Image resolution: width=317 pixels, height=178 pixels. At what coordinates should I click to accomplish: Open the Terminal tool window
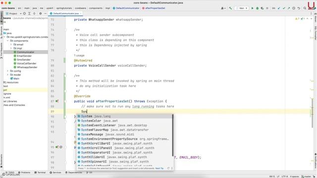(40, 173)
